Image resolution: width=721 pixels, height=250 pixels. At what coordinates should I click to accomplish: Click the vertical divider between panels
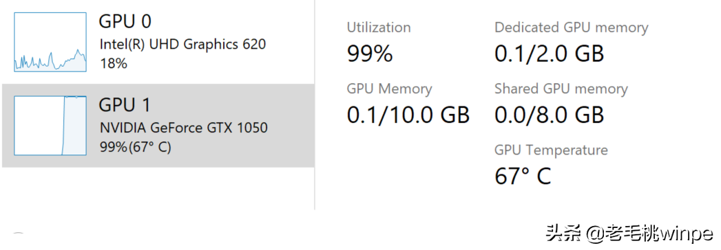(x=315, y=104)
